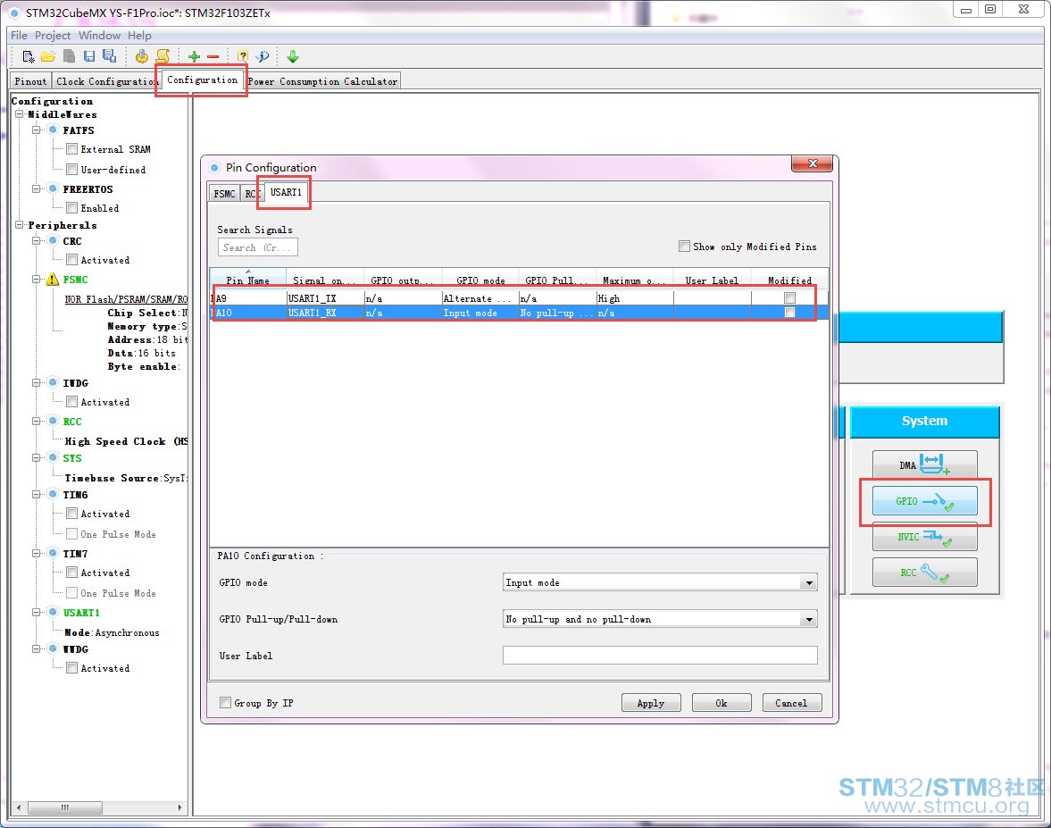Viewport: 1051px width, 828px height.
Task: Check Group By IP option
Action: pyautogui.click(x=226, y=703)
